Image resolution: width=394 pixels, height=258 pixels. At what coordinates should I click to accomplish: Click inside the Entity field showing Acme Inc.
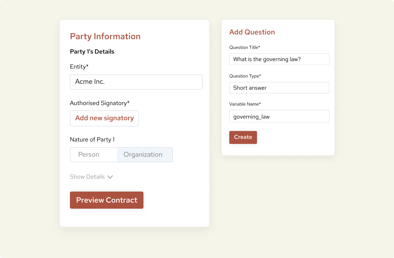tap(136, 82)
